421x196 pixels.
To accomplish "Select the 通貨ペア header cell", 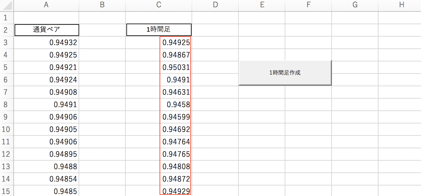I will pyautogui.click(x=47, y=30).
